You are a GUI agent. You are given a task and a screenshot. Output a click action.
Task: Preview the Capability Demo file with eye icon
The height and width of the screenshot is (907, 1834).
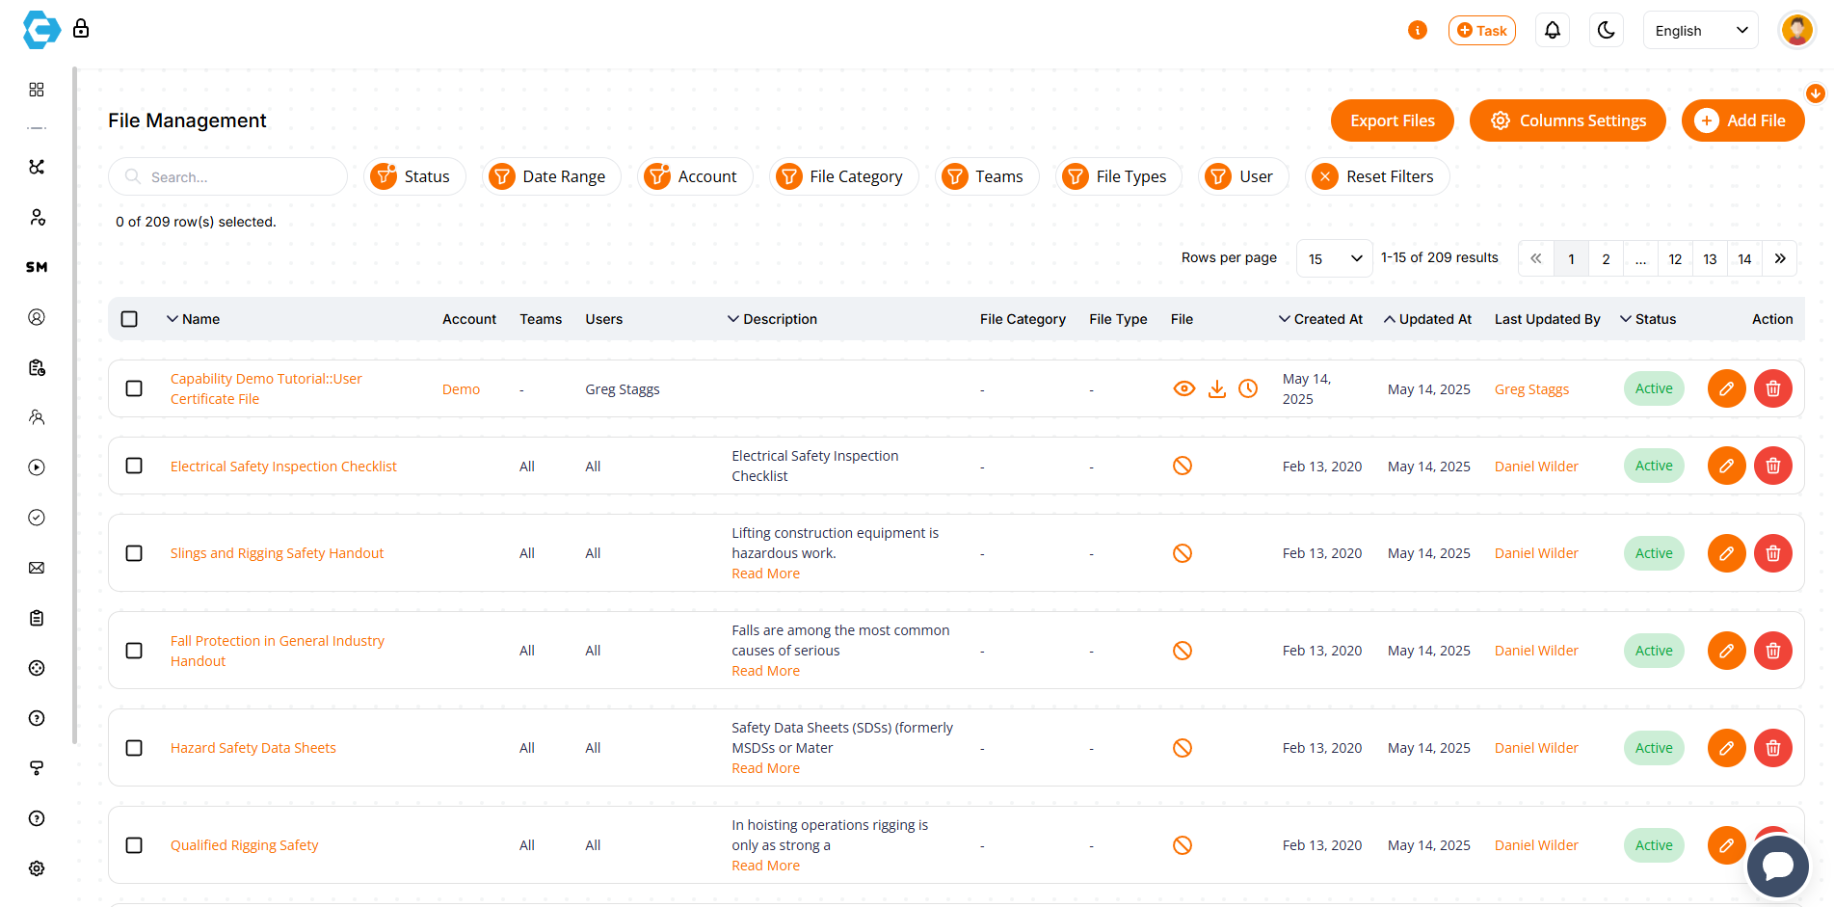click(x=1184, y=388)
